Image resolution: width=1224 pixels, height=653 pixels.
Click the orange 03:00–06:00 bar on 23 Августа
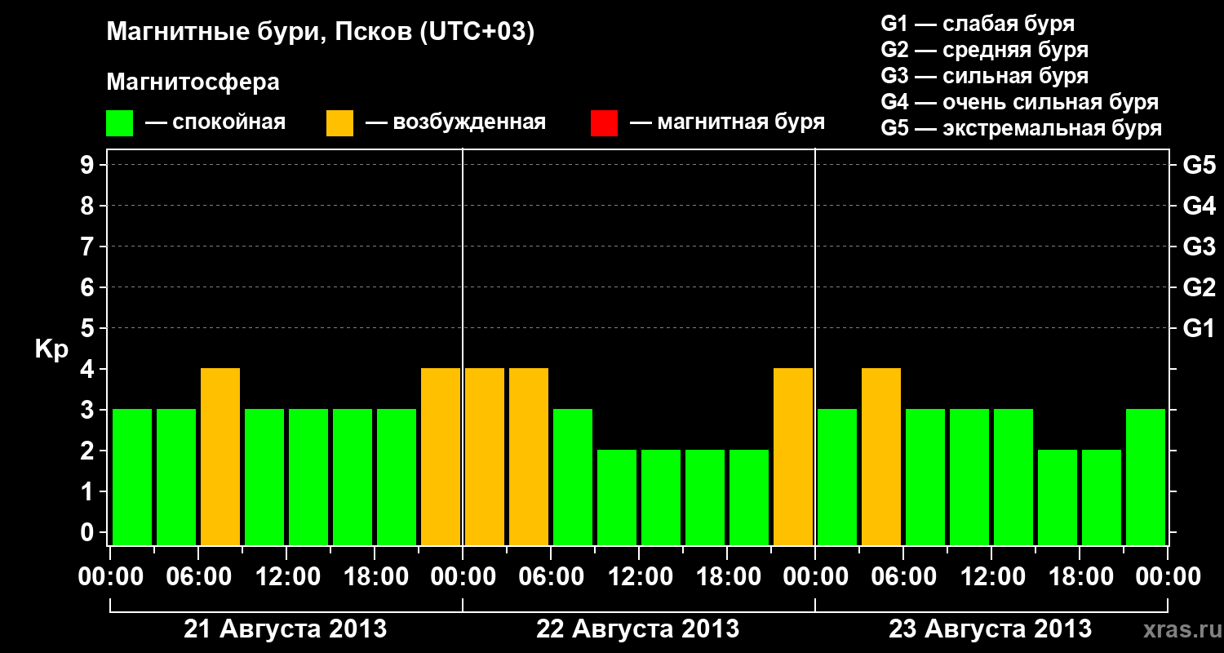881,456
